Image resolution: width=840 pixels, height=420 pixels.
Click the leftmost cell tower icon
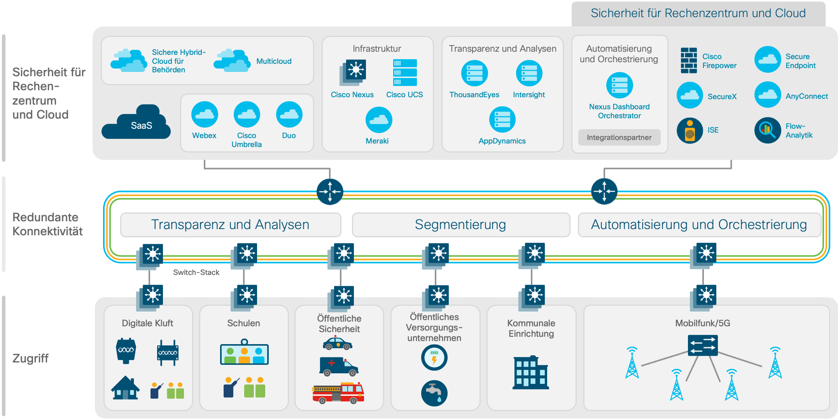pyautogui.click(x=632, y=362)
